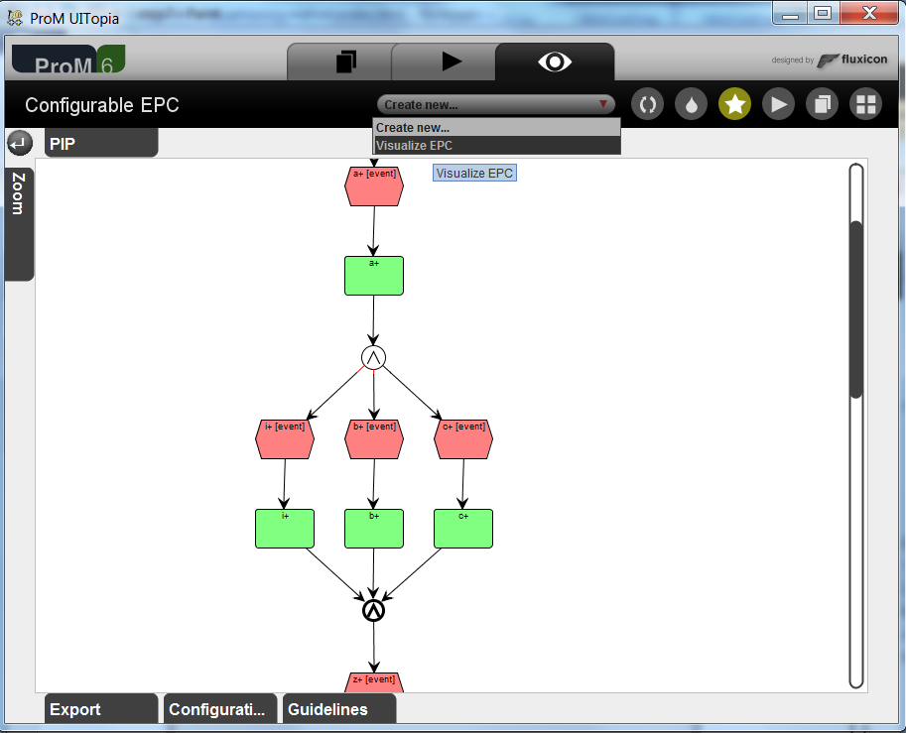
Task: Select the 'i+ [event]' hexagon node
Action: pyautogui.click(x=285, y=439)
